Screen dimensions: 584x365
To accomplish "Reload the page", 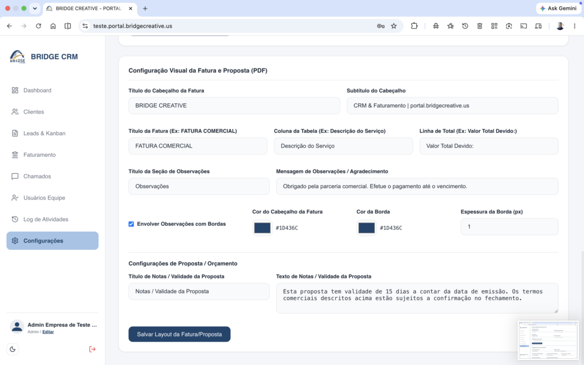I will coord(38,26).
